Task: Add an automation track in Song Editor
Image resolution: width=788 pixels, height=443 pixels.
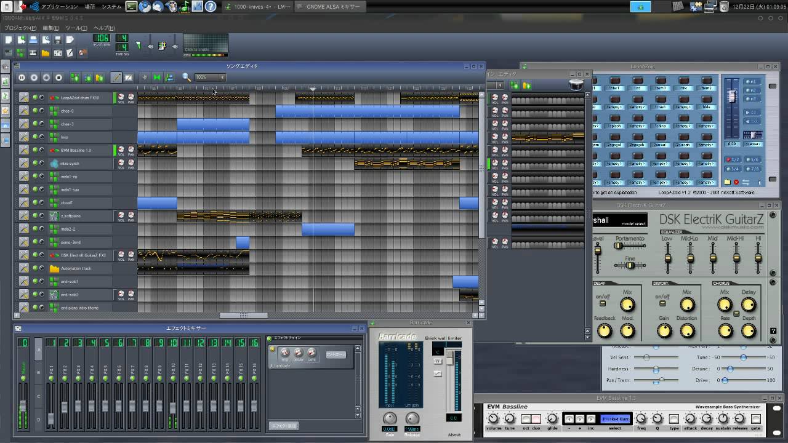Action: pyautogui.click(x=100, y=78)
